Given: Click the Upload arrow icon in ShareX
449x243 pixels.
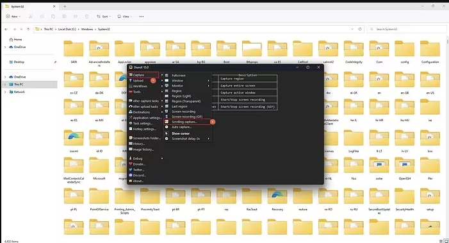Looking at the screenshot, I should tap(131, 81).
